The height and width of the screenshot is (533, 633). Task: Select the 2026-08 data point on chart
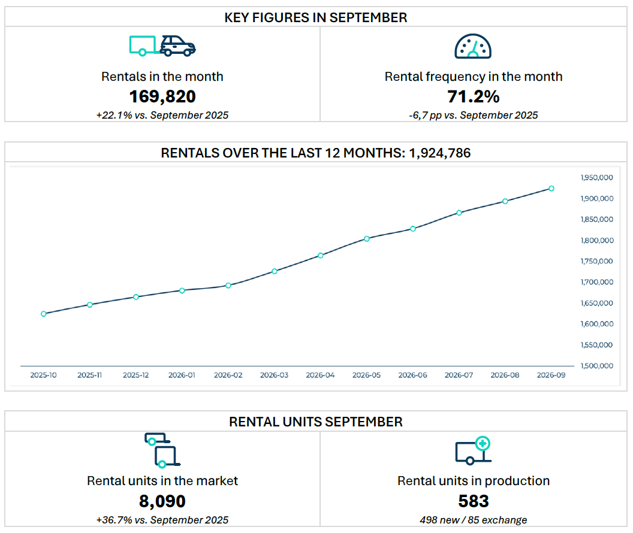click(505, 201)
